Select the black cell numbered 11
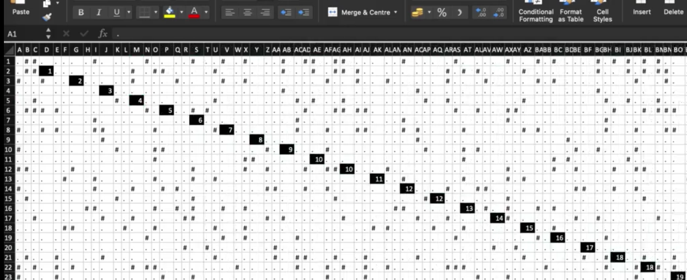Image resolution: width=687 pixels, height=280 pixels. [377, 179]
